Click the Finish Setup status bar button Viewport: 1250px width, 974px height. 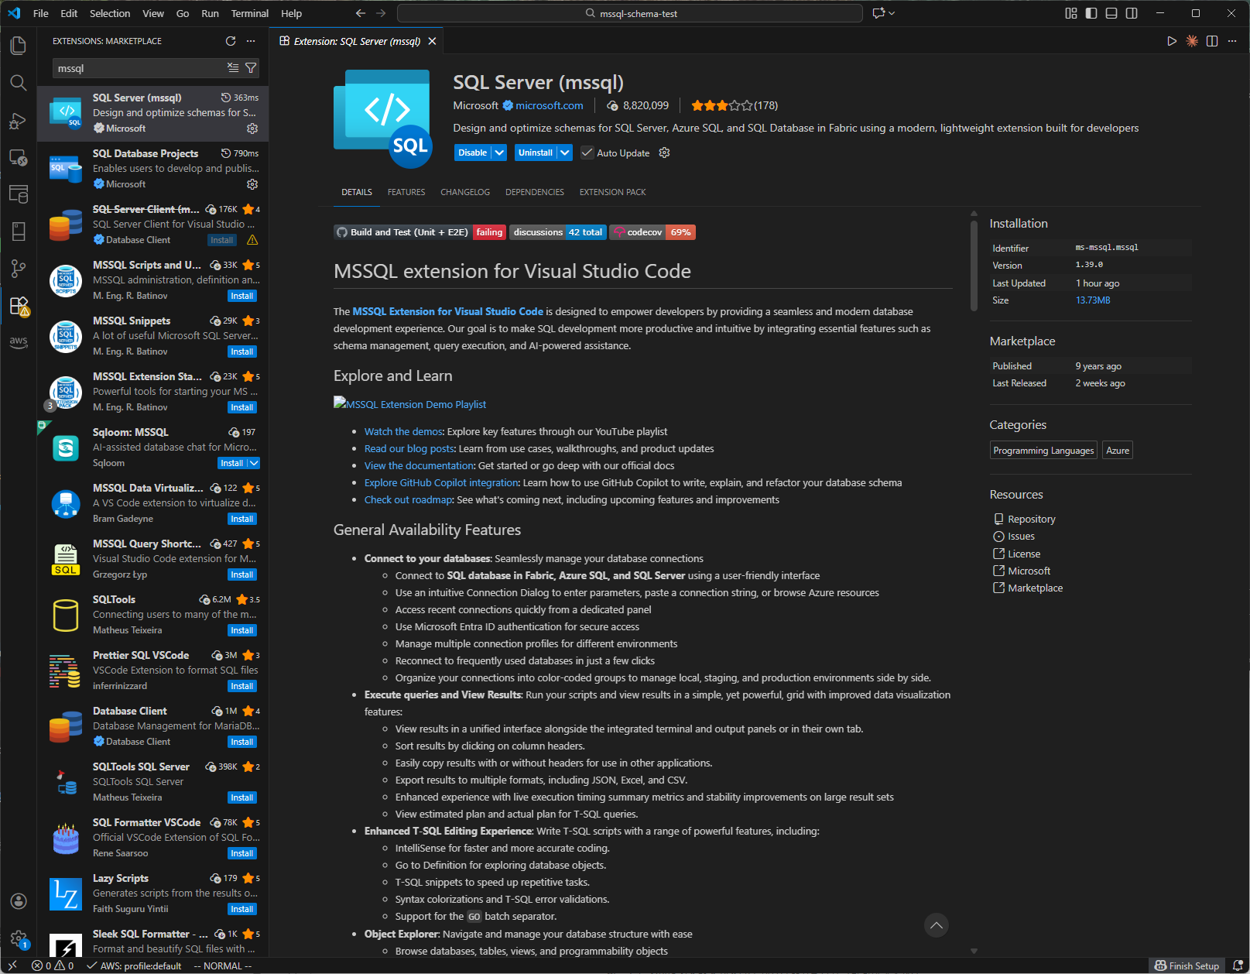(x=1187, y=965)
